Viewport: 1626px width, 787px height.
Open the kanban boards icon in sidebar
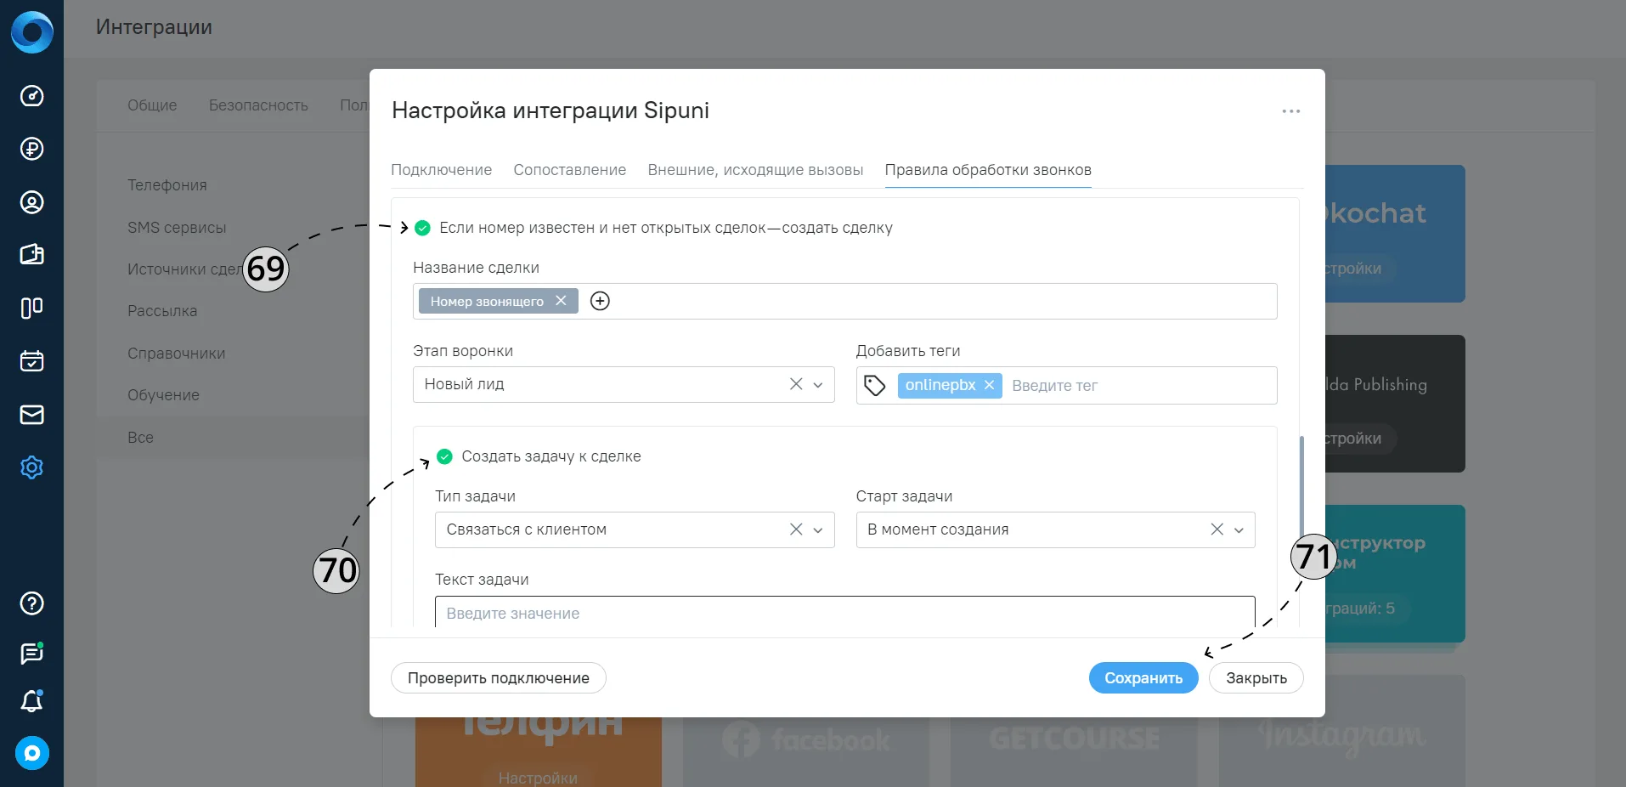pos(31,308)
